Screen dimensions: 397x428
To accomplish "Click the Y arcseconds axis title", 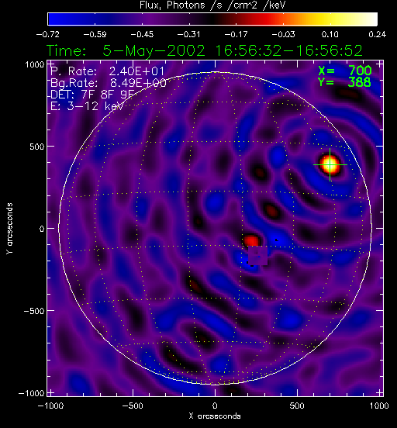I will (x=9, y=229).
